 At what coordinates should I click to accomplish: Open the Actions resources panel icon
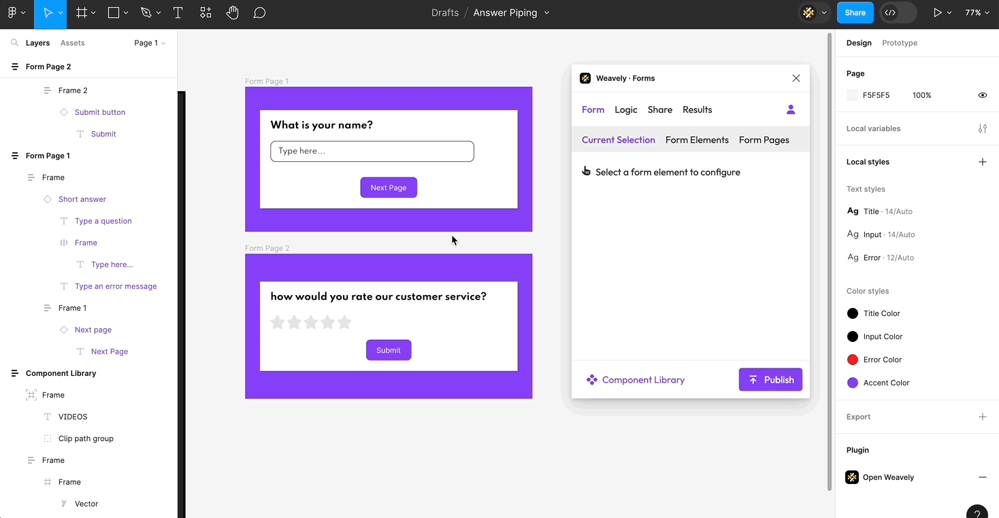[206, 12]
